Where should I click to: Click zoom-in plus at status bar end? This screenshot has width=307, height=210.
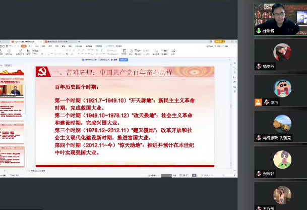click(x=234, y=175)
